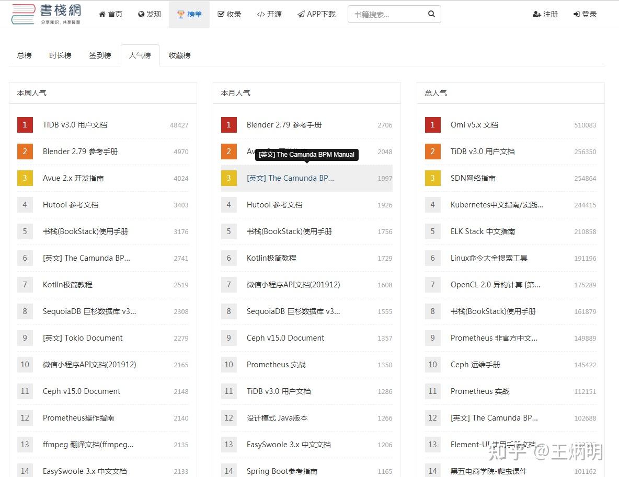The image size is (619, 477).
Task: Click the 注册 register link
Action: [x=545, y=14]
